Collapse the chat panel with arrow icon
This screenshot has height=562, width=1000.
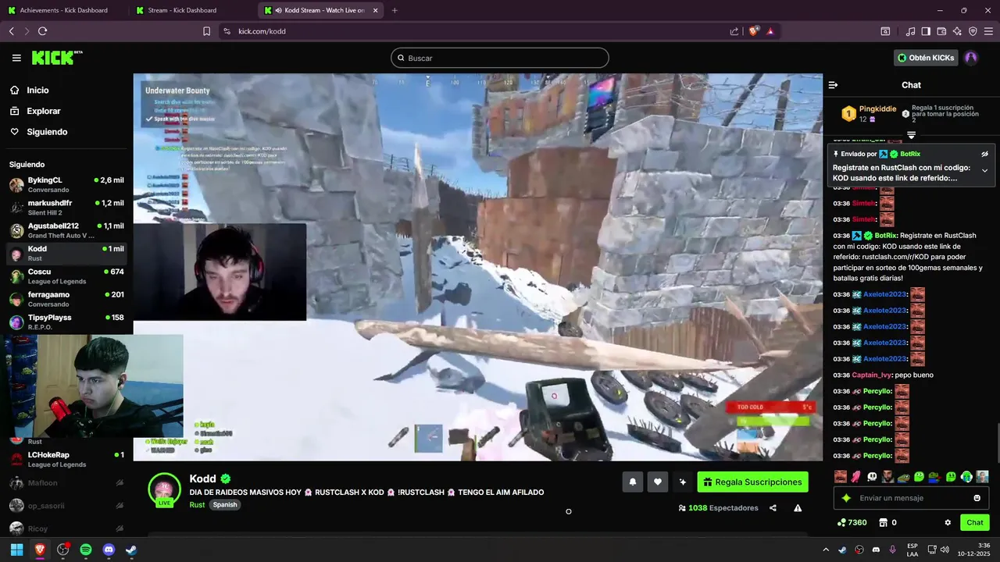click(x=833, y=85)
